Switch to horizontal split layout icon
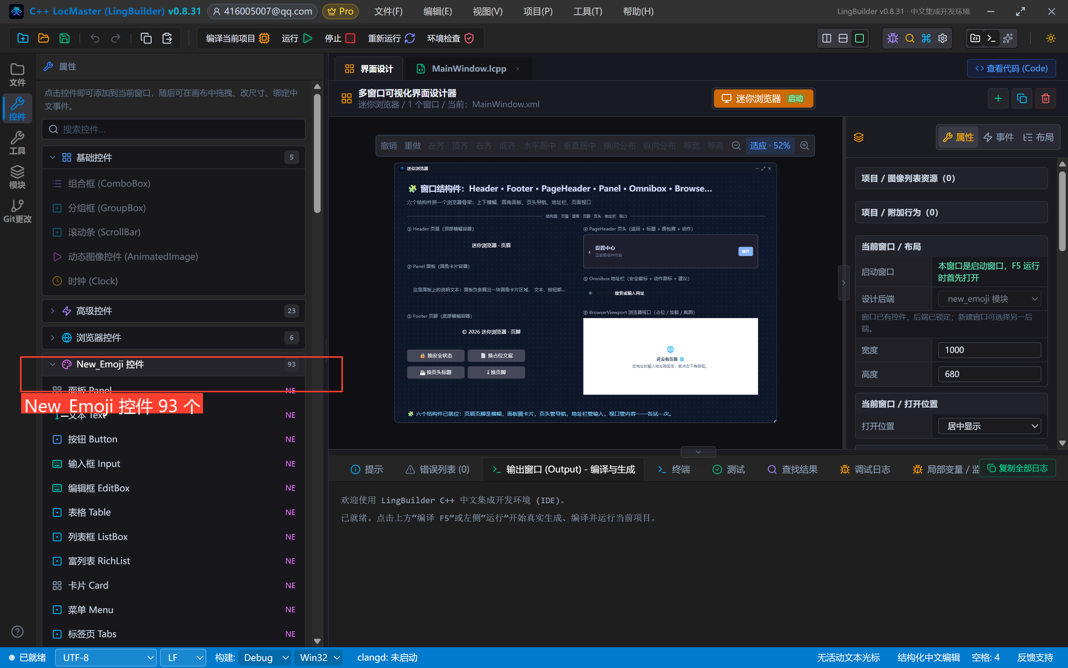 click(x=843, y=39)
